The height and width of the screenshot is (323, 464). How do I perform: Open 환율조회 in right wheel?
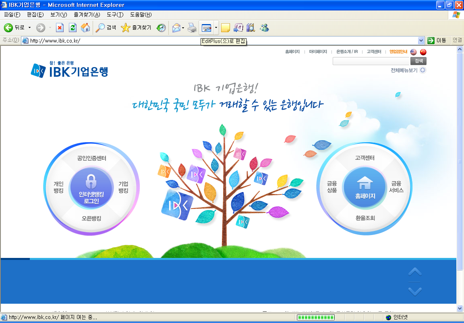365,218
